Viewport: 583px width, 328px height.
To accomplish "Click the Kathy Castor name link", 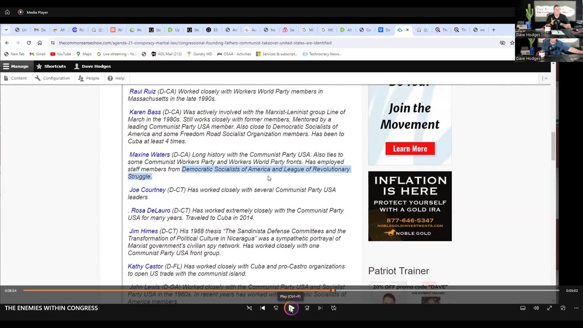I will coord(145,266).
